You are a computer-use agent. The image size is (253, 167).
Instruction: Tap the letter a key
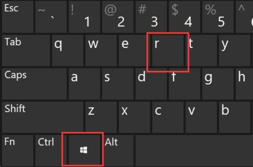(84, 84)
